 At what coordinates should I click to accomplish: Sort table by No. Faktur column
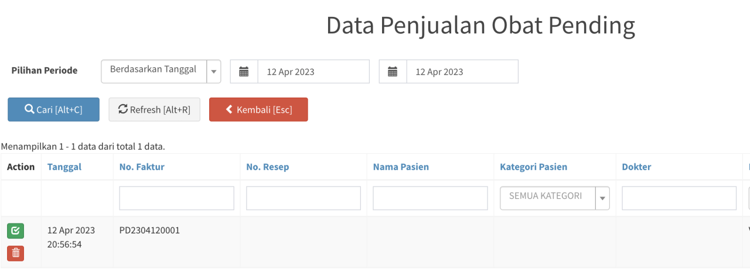pos(142,167)
